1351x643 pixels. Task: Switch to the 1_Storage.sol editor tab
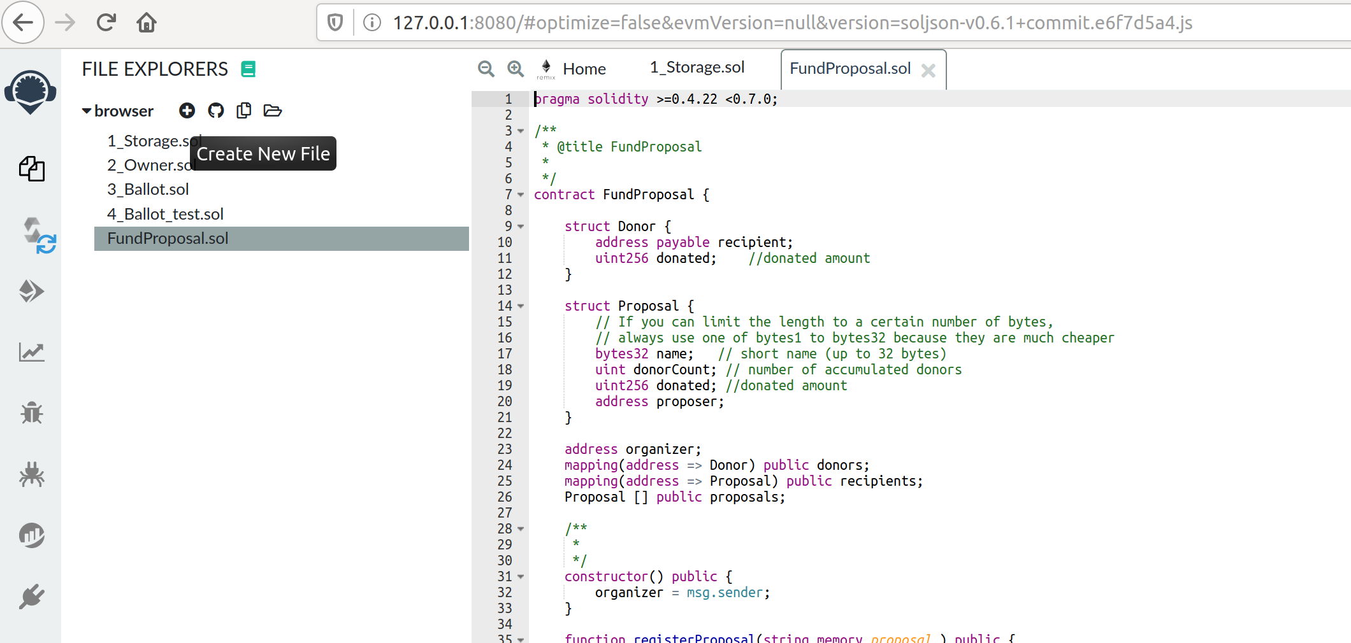[697, 67]
